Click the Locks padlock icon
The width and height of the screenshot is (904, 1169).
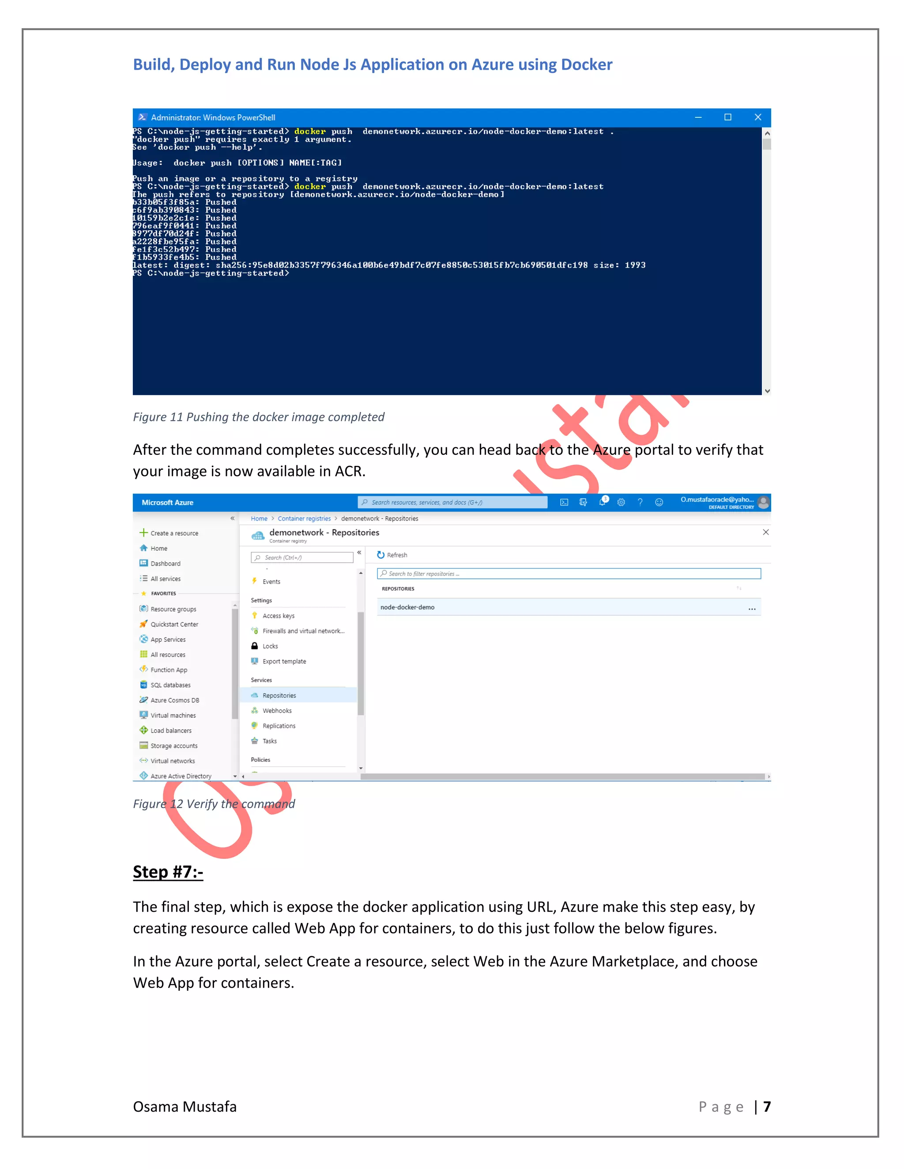coord(255,646)
